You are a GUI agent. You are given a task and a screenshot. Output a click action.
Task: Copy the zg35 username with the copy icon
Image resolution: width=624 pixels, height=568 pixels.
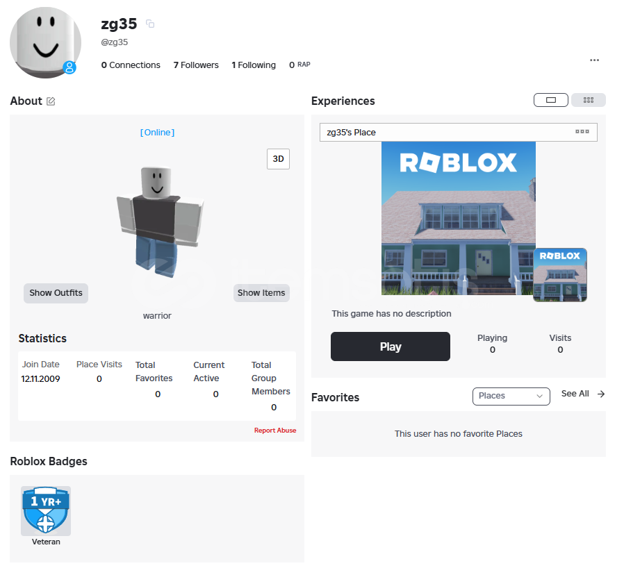[x=150, y=24]
